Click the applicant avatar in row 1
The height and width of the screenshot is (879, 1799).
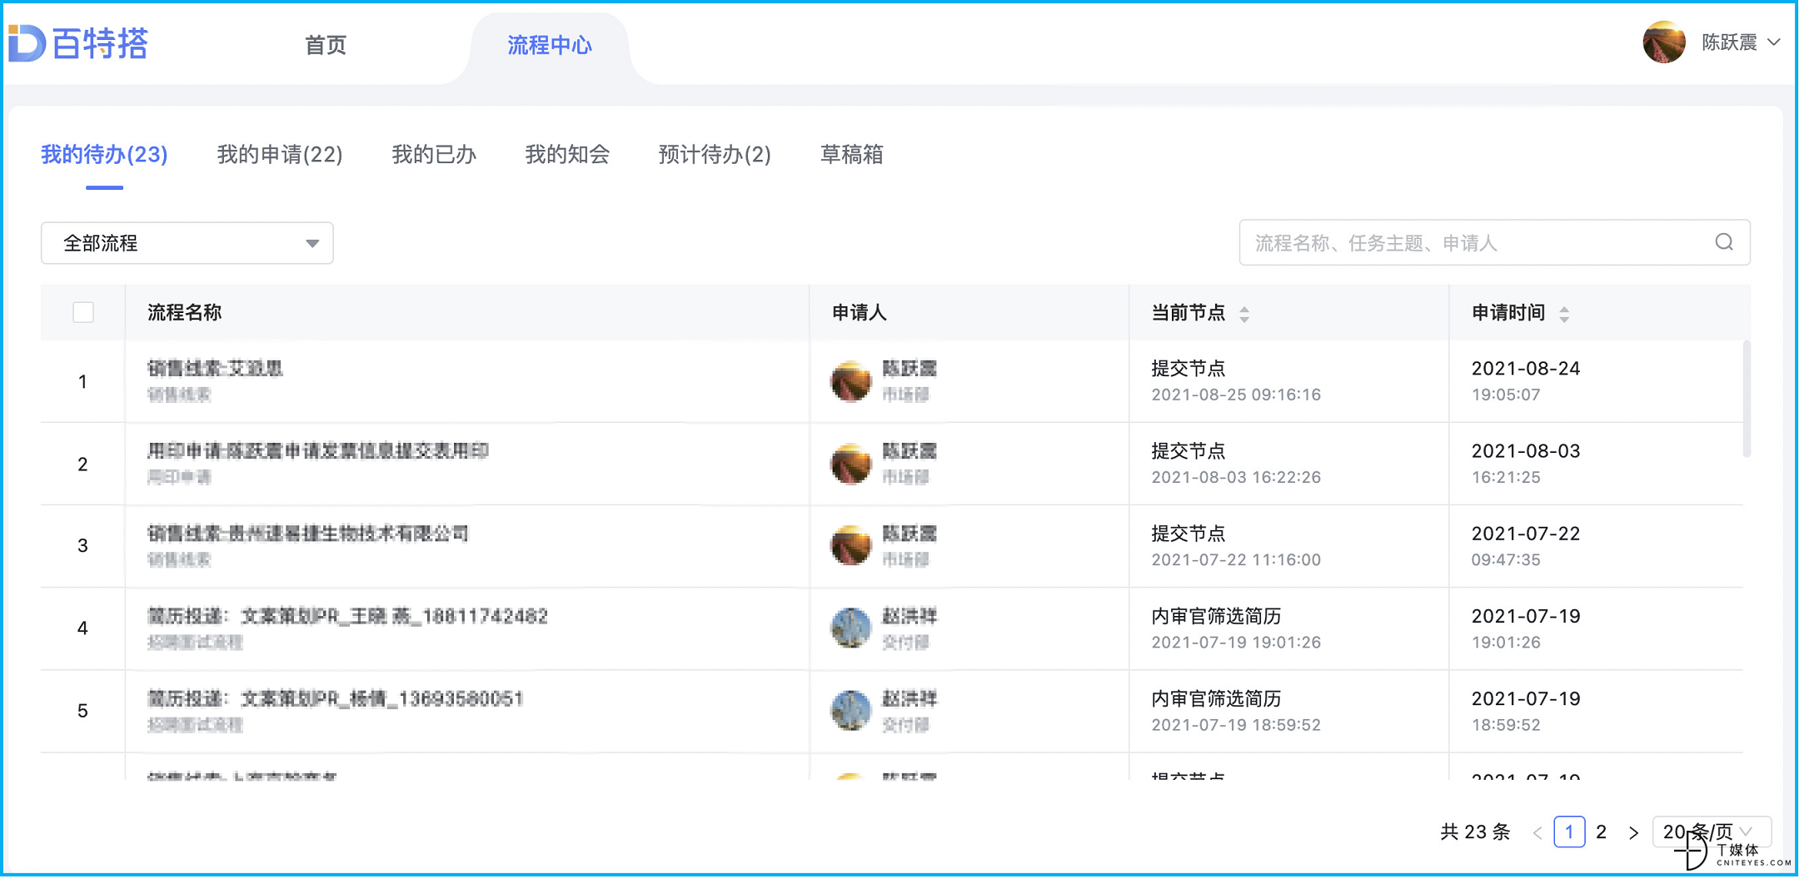pos(850,381)
